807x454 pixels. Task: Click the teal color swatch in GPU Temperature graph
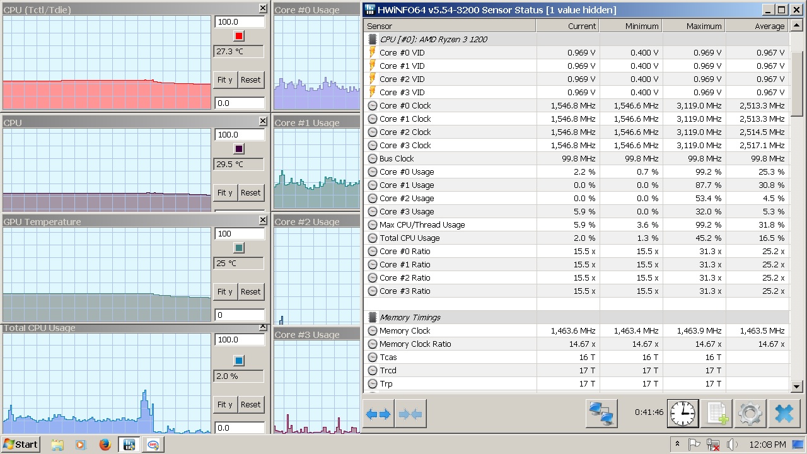[239, 248]
